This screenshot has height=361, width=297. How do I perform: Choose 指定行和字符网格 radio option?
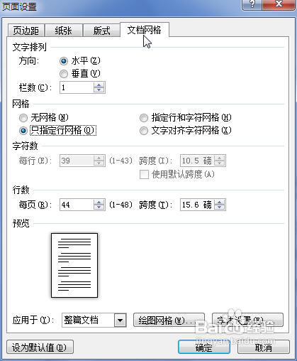point(144,118)
